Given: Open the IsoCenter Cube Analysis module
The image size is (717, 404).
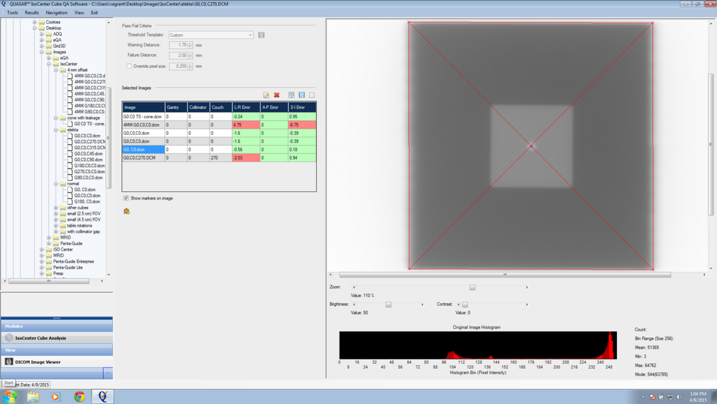Looking at the screenshot, I should point(41,338).
